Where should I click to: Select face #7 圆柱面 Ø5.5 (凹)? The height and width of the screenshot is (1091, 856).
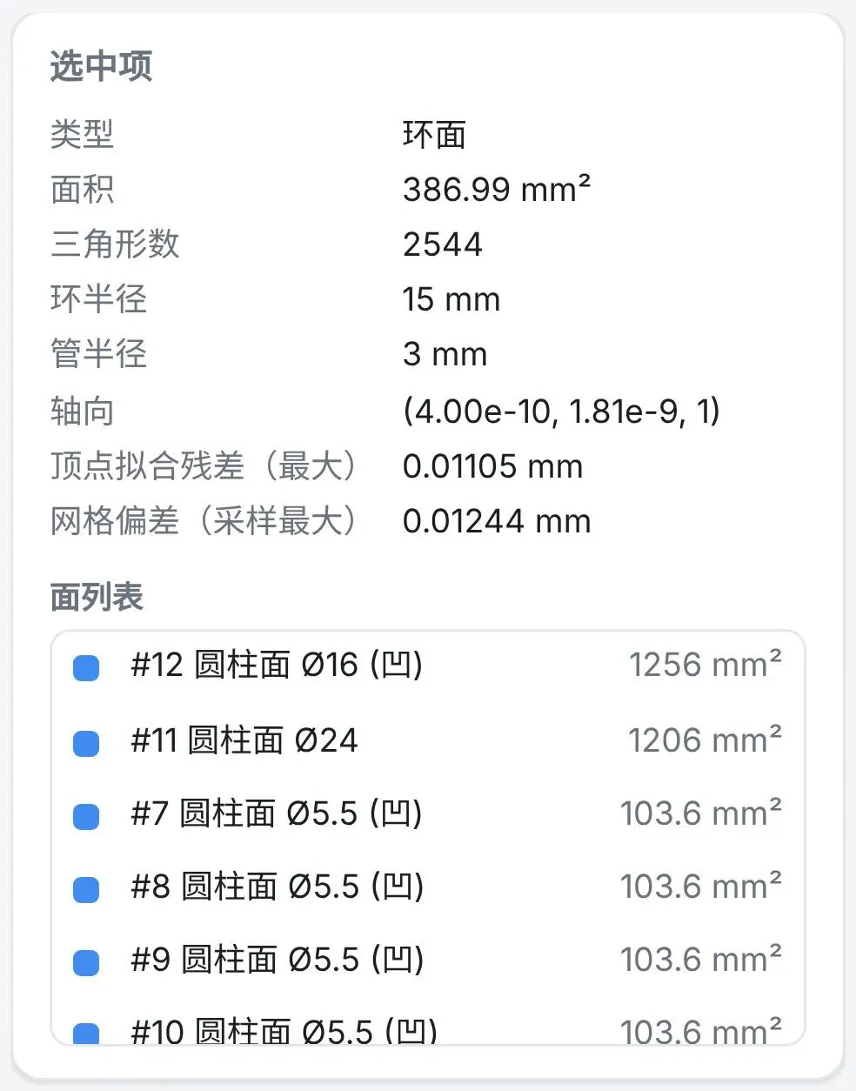coord(428,814)
